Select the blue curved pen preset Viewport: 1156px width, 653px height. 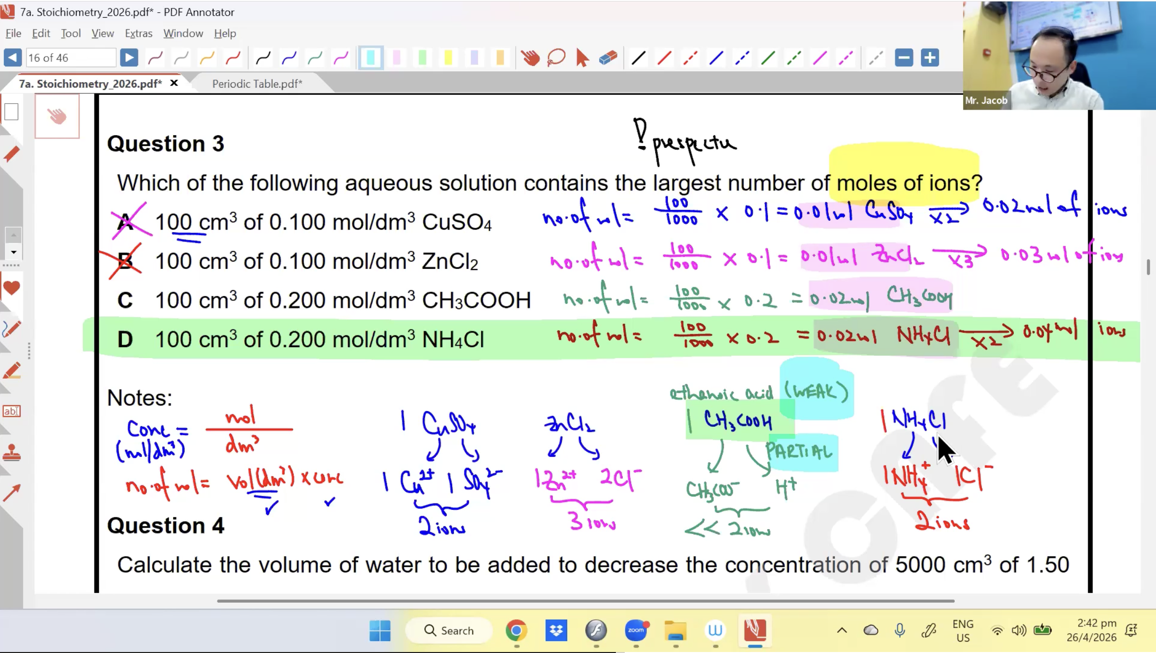[x=289, y=58]
